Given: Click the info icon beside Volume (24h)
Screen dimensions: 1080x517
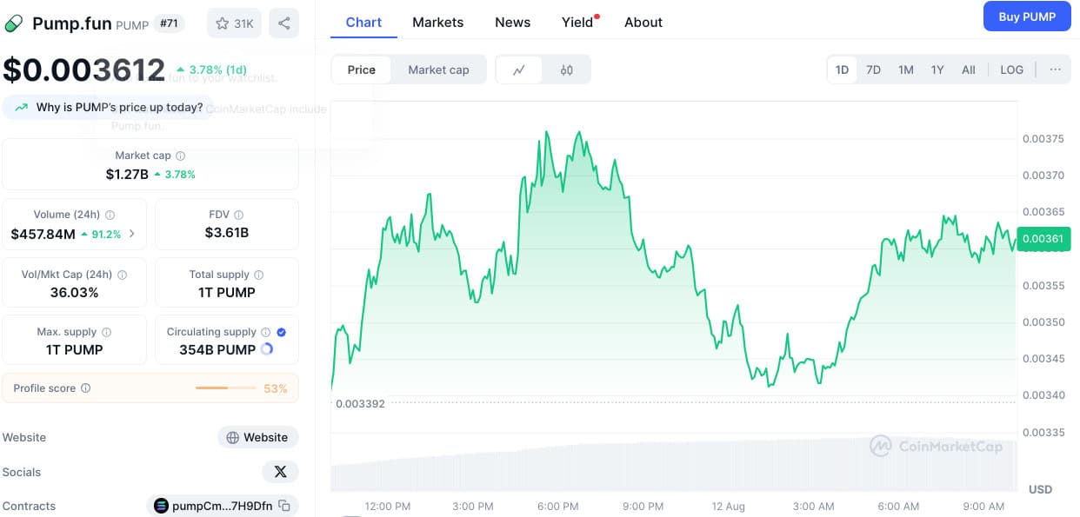Looking at the screenshot, I should [x=110, y=215].
